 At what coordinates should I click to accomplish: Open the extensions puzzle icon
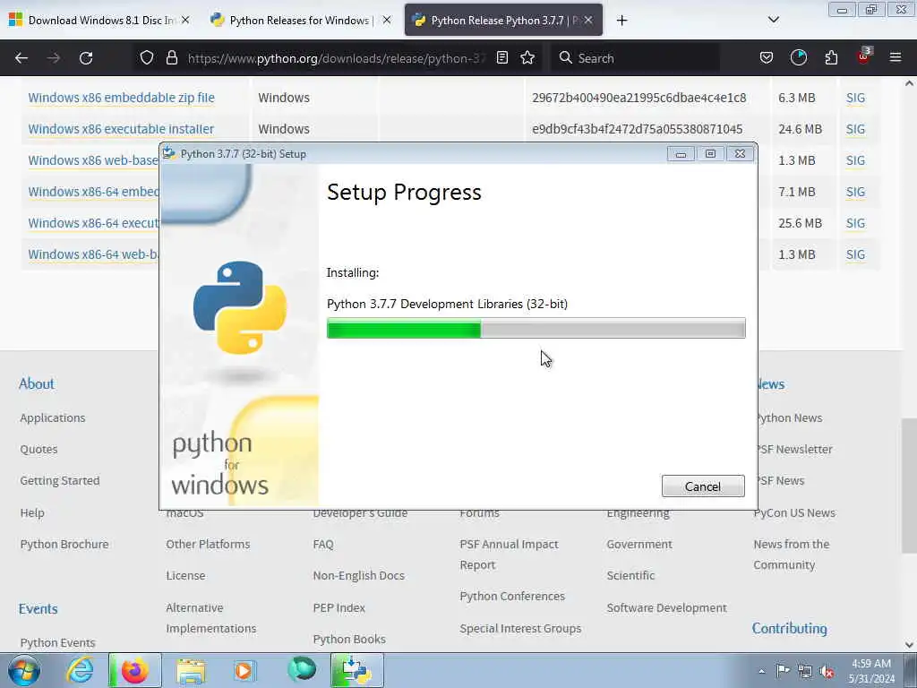(x=831, y=57)
